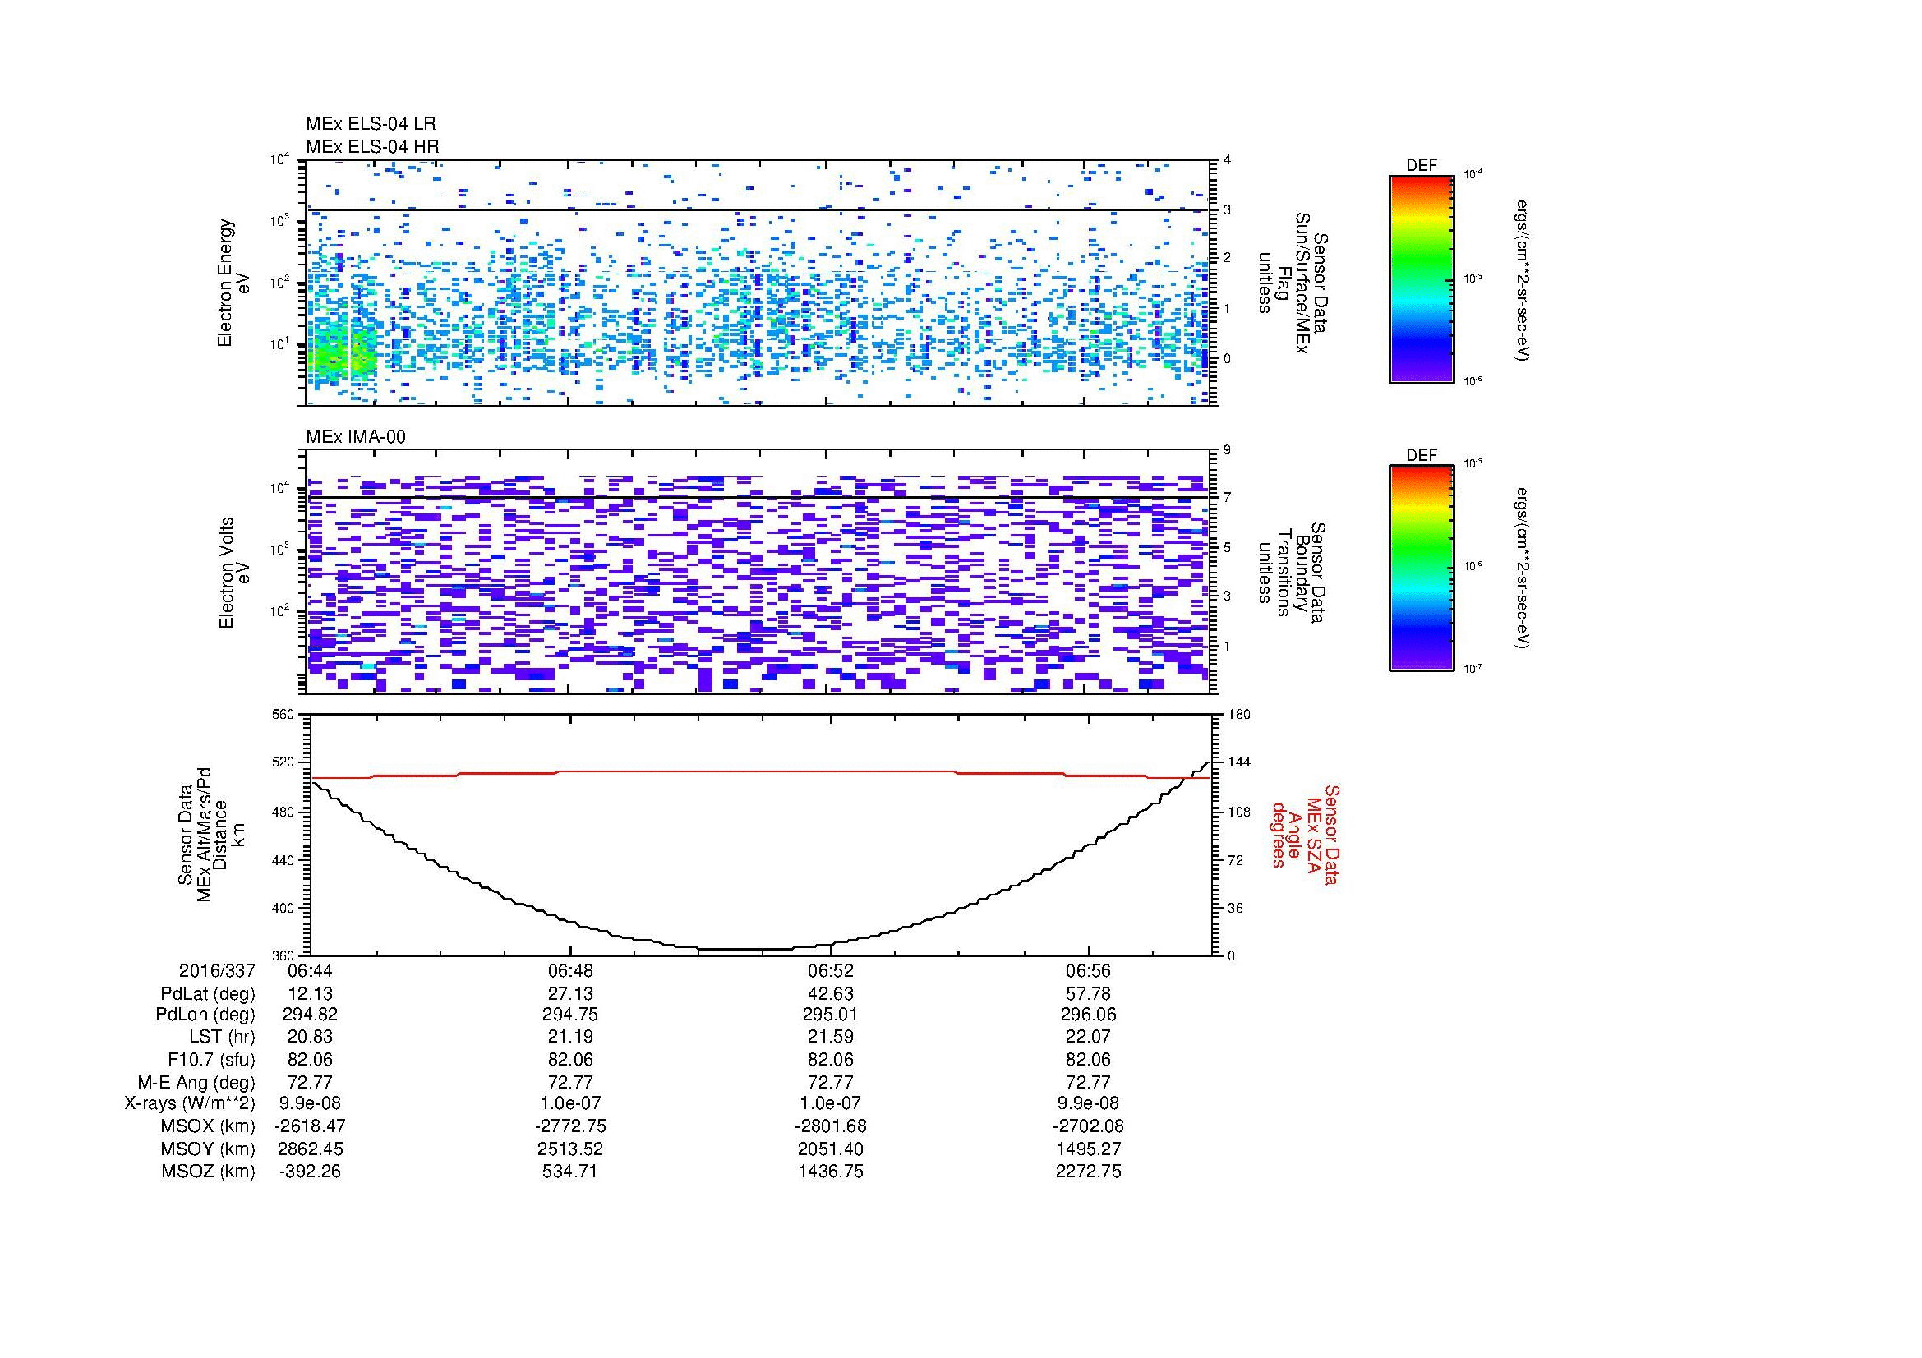Click PdLon value 295.01
This screenshot has width=1922, height=1358.
coord(830,1015)
